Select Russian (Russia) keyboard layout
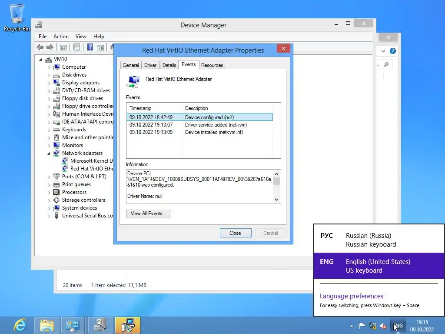 pos(379,240)
